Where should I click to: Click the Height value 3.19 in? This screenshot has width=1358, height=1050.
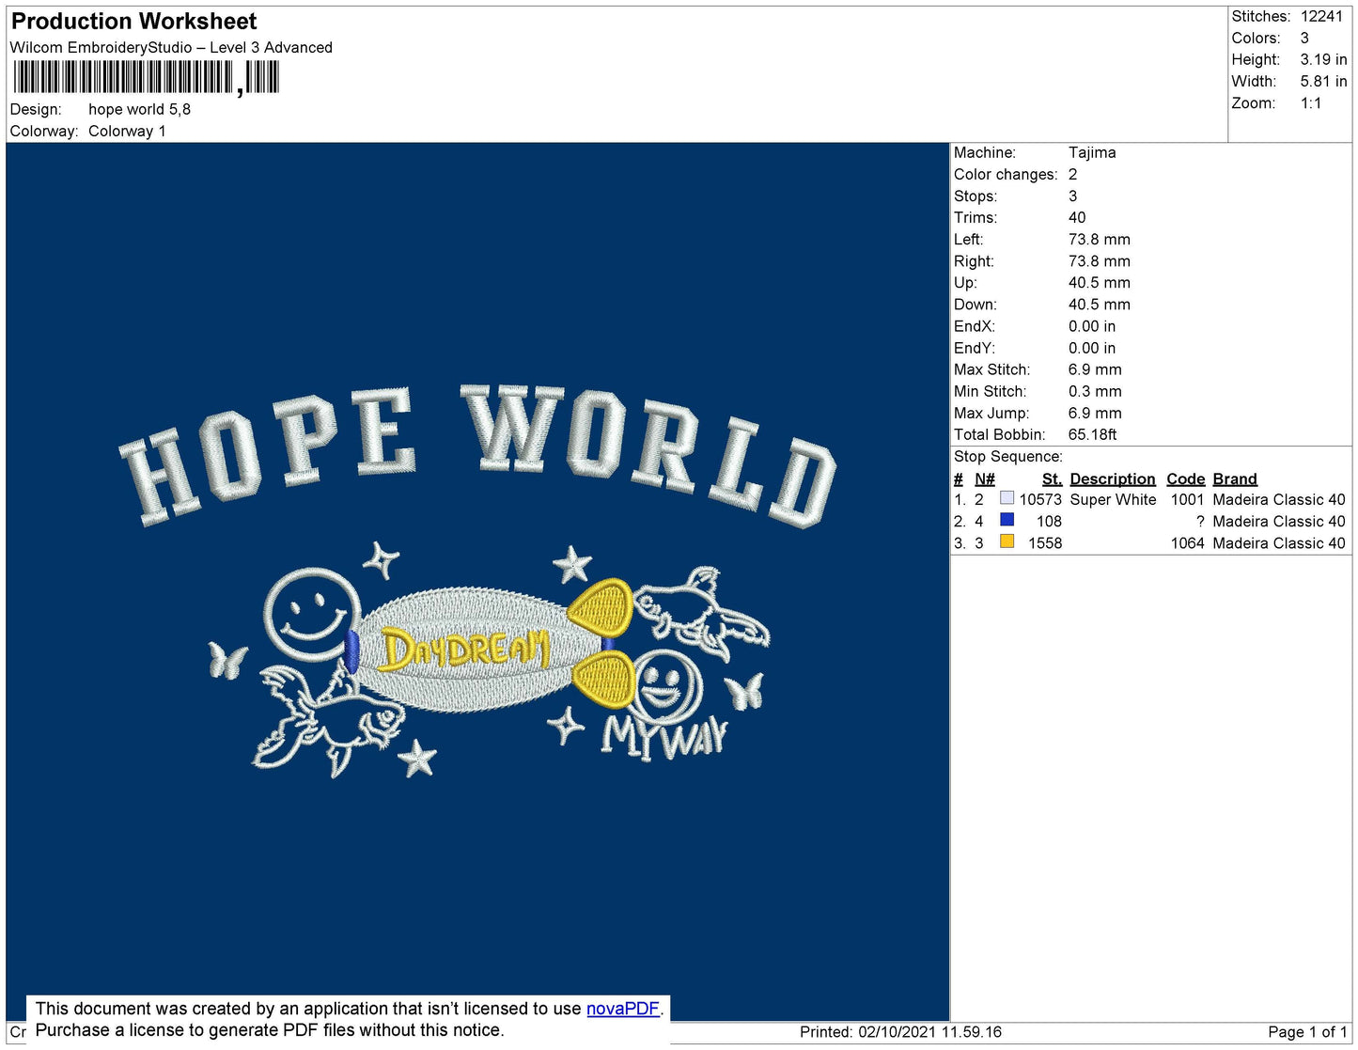coord(1323,59)
